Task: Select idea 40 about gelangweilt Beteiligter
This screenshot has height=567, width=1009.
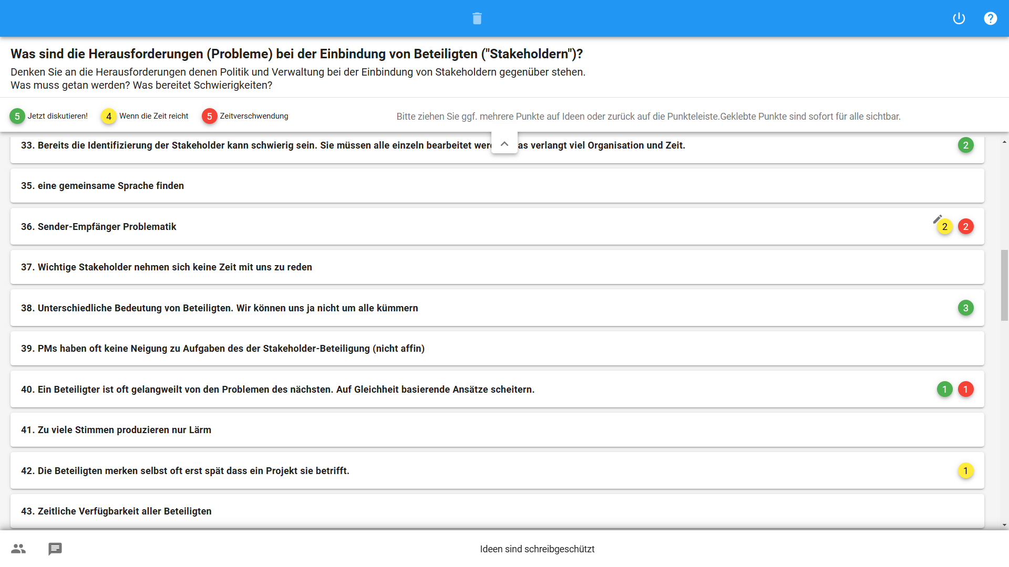Action: pyautogui.click(x=497, y=389)
